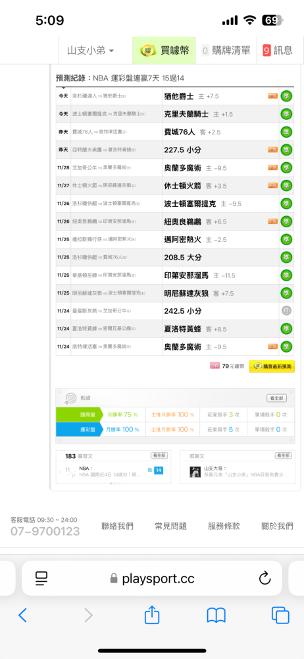Click orange 主推 badge on 猶他爵士 row

tap(273, 96)
